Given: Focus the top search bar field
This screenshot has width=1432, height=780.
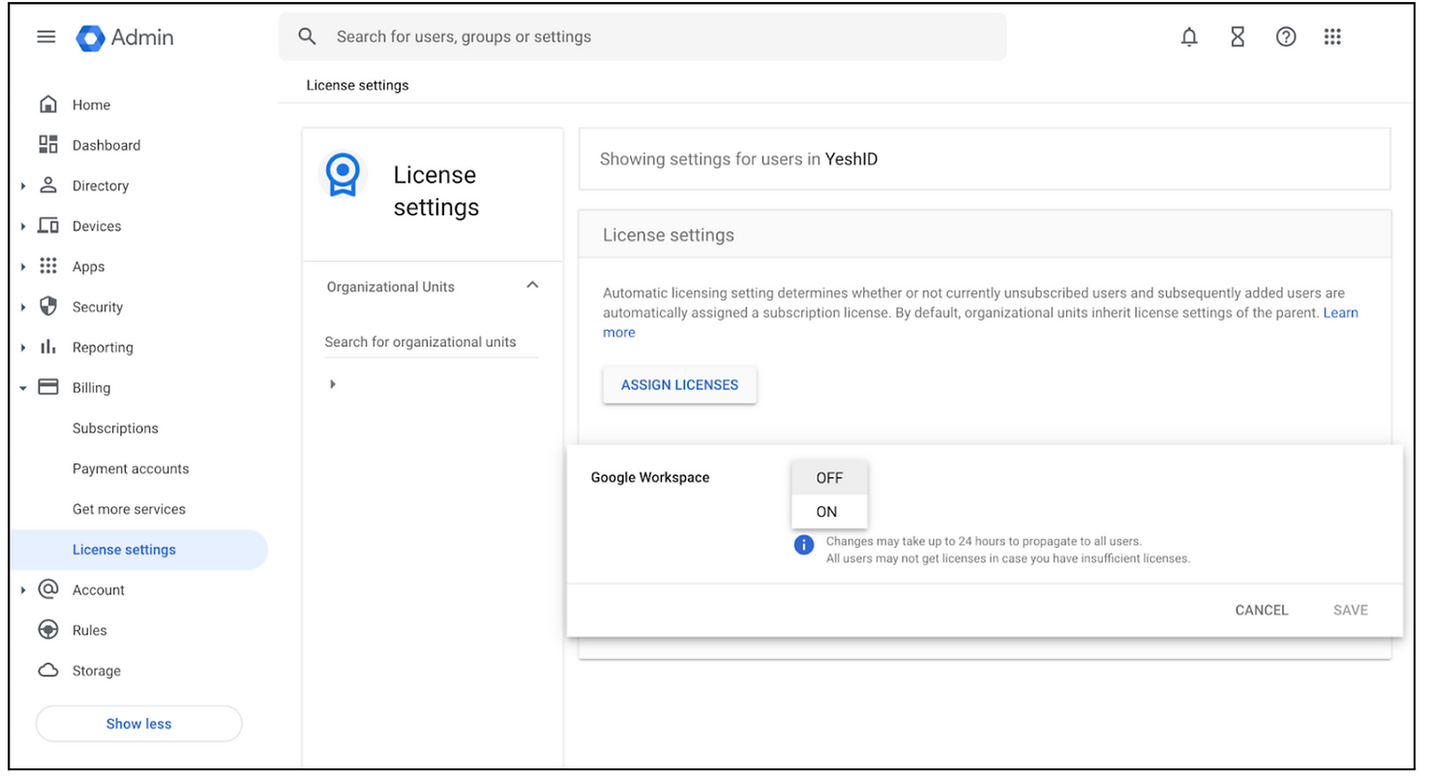Looking at the screenshot, I should point(642,37).
